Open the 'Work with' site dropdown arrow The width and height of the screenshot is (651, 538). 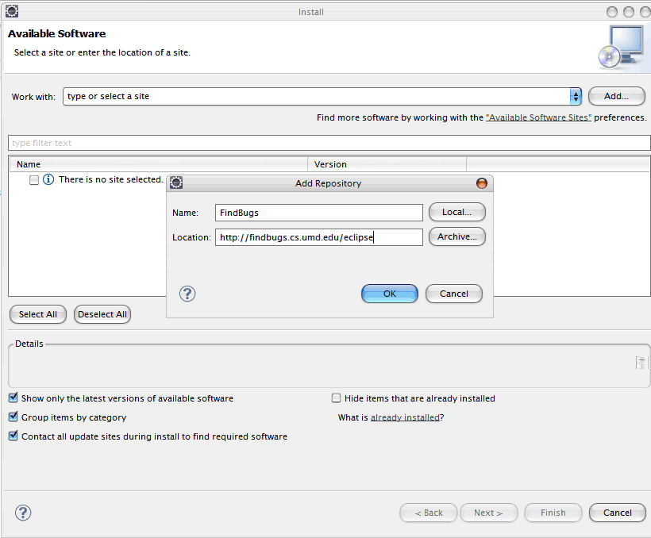tap(576, 96)
